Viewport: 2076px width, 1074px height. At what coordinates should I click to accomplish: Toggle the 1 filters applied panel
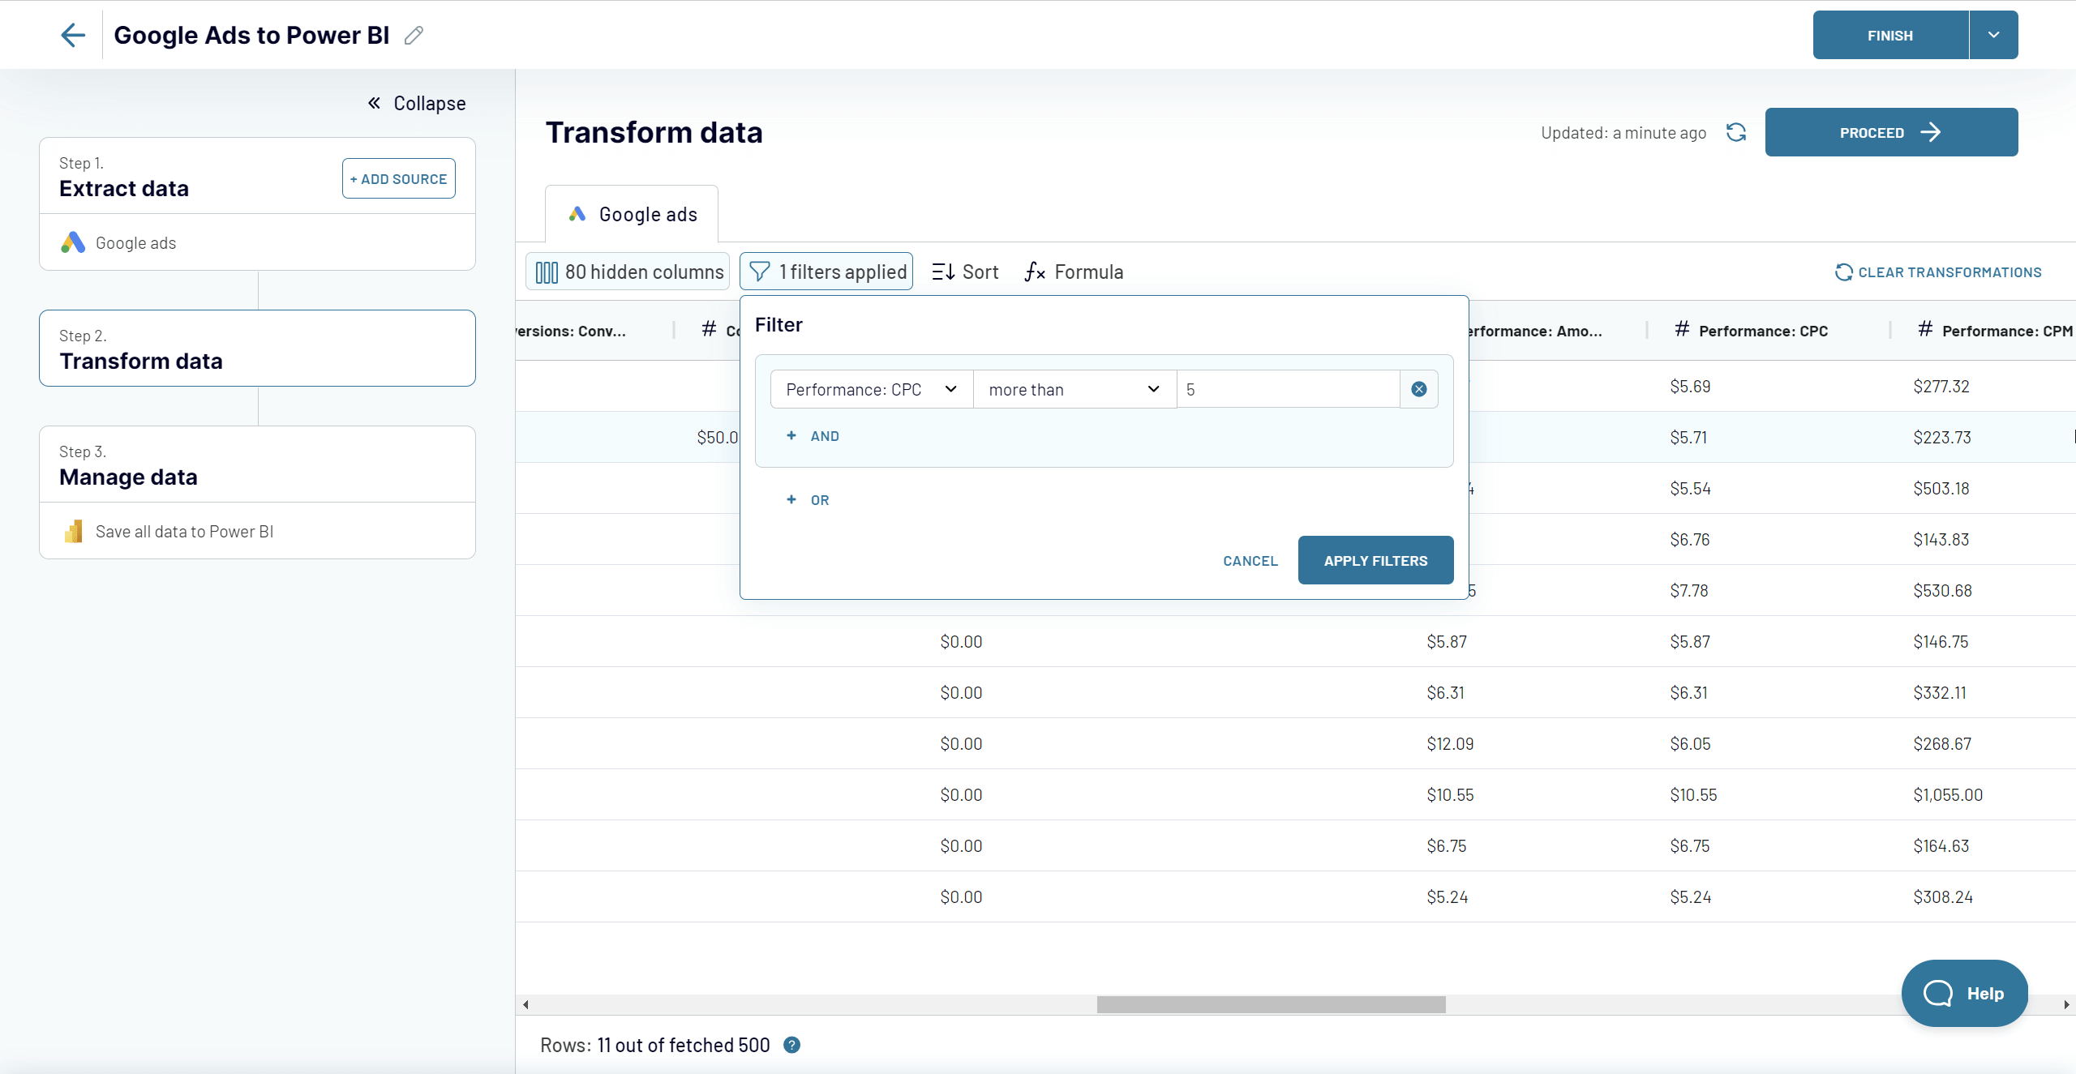point(826,272)
